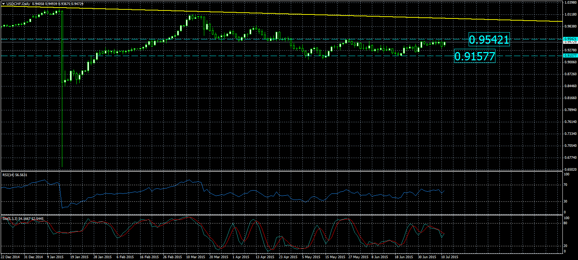The width and height of the screenshot is (578, 260).
Task: Click the USDCHF,Daily chart title text
Action: tap(18, 4)
